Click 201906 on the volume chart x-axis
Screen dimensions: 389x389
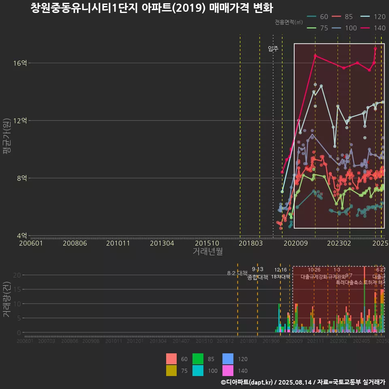(271, 341)
